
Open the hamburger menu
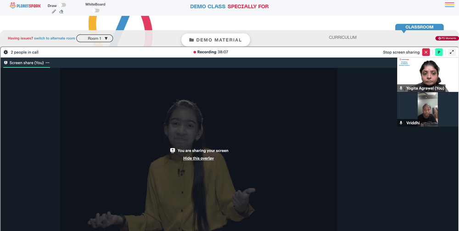pos(449,5)
